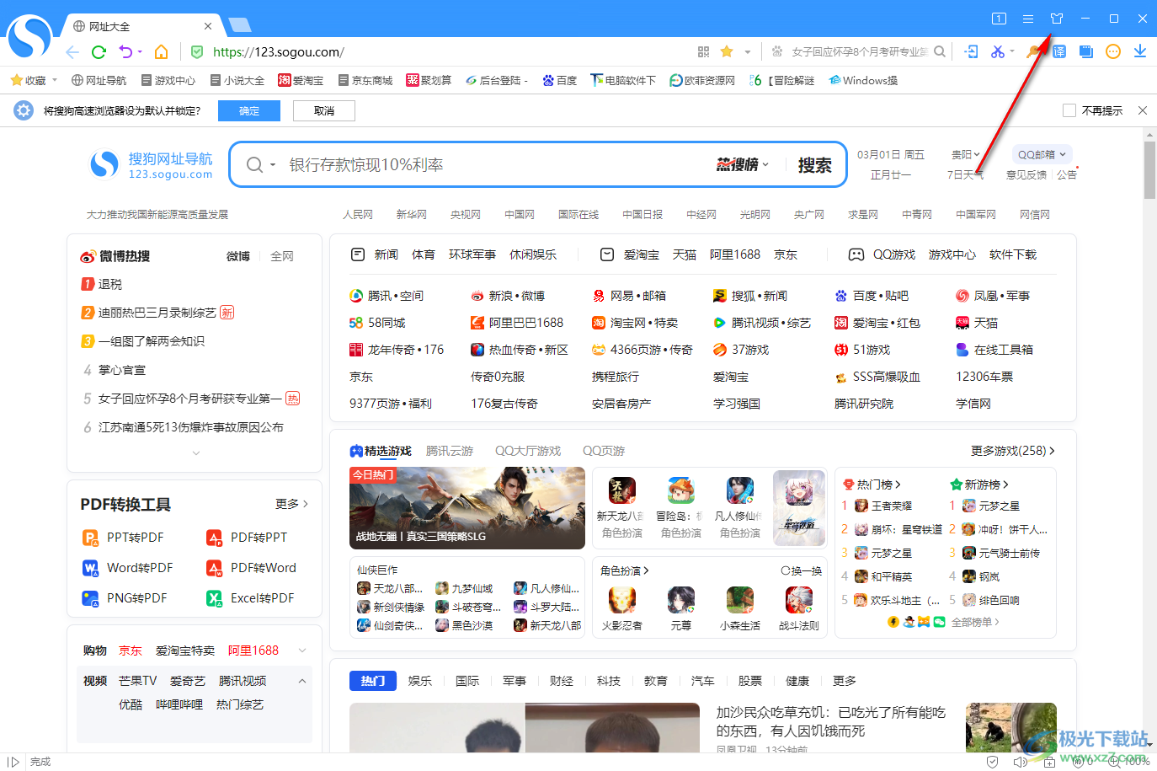The width and height of the screenshot is (1157, 771).
Task: Switch to the 腾讯云游 games tab
Action: (x=450, y=451)
